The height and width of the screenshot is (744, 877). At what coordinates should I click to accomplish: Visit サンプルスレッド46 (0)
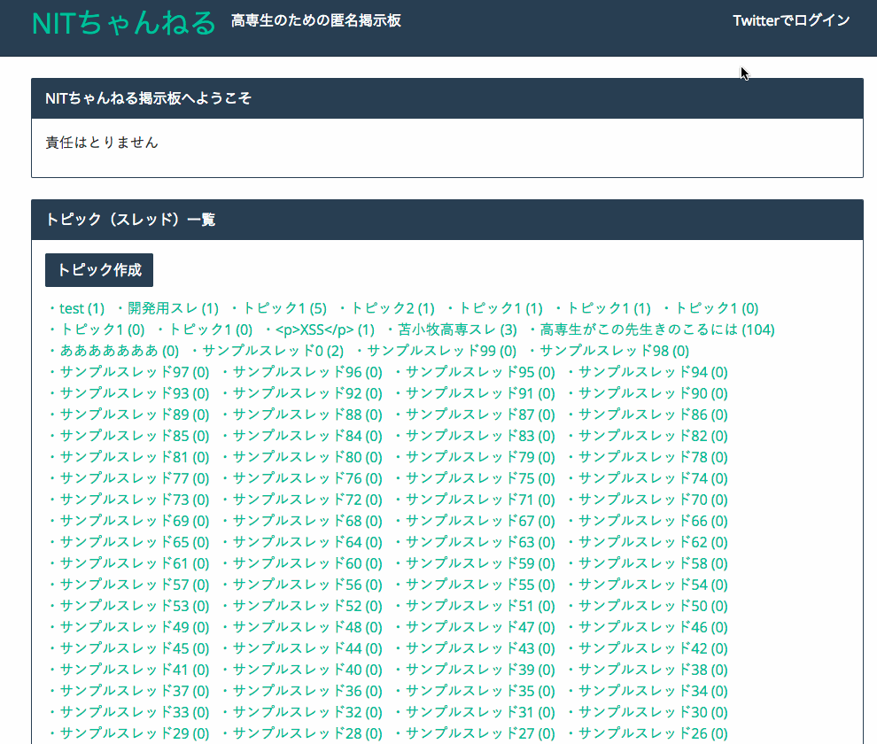(x=653, y=627)
